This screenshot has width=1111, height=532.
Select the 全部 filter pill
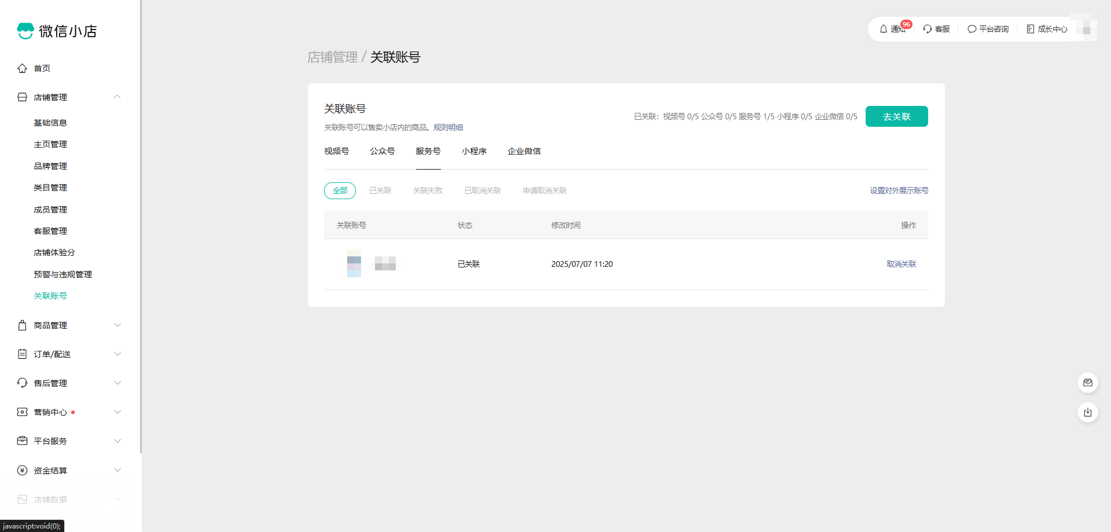(340, 190)
